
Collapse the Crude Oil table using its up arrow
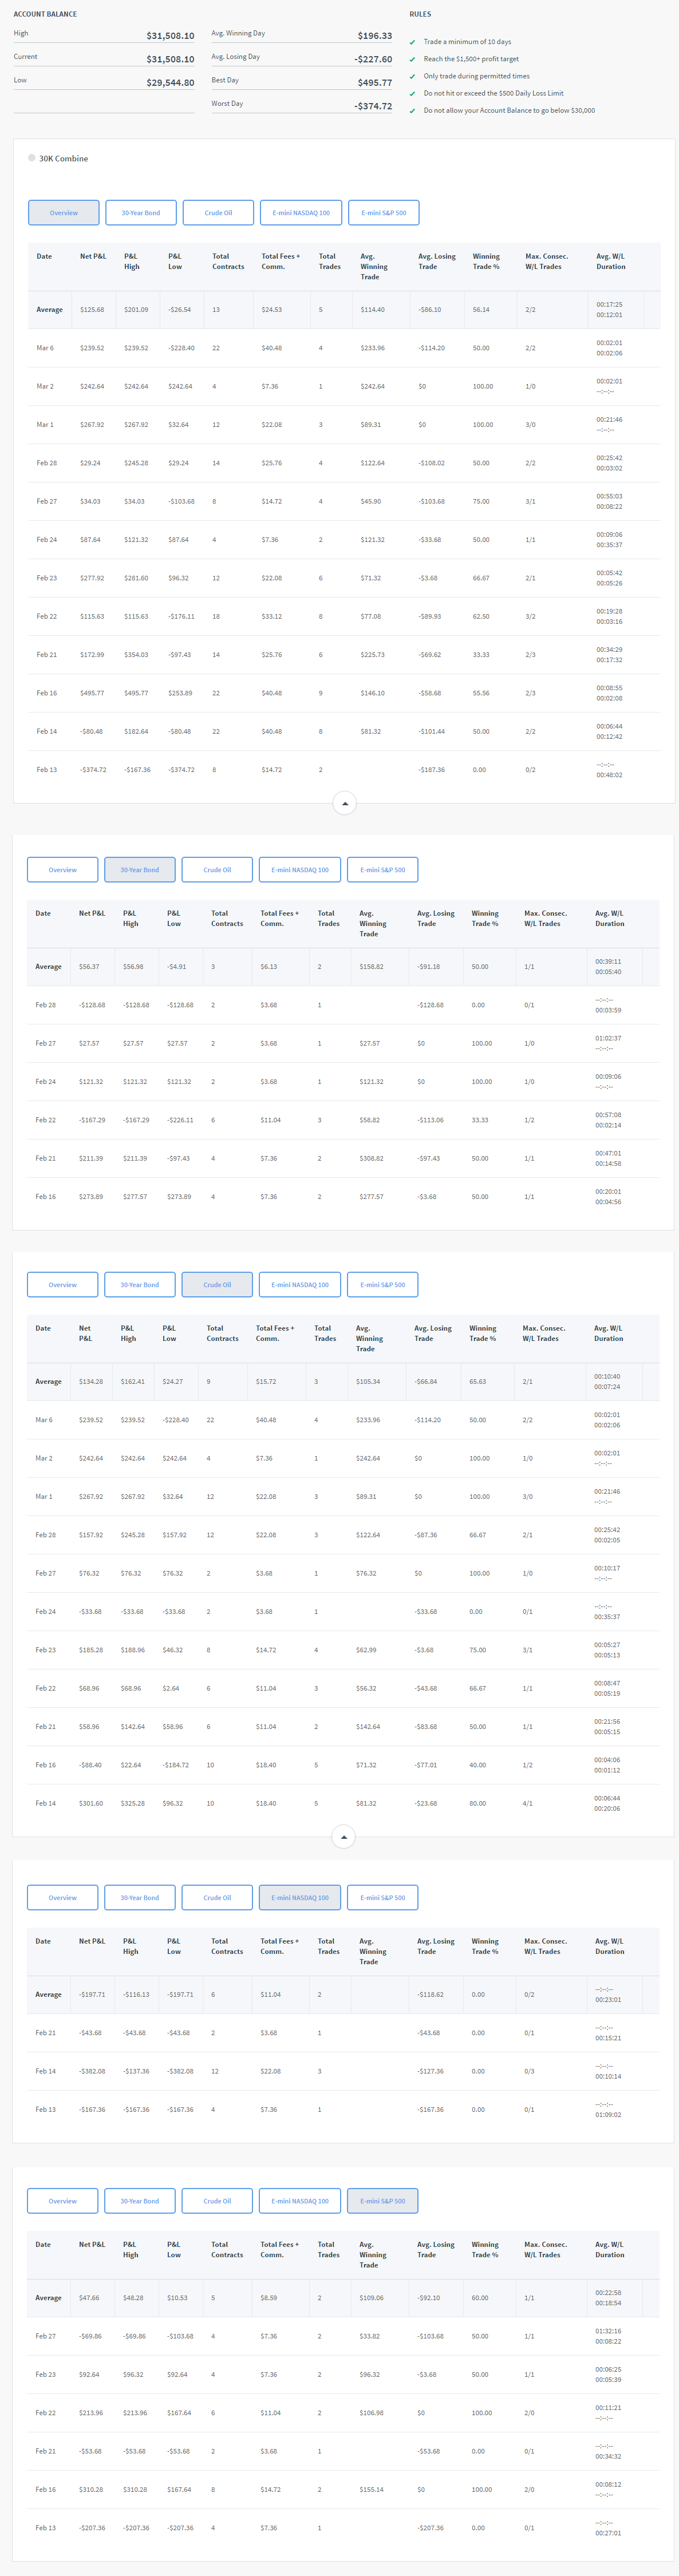click(x=343, y=1837)
